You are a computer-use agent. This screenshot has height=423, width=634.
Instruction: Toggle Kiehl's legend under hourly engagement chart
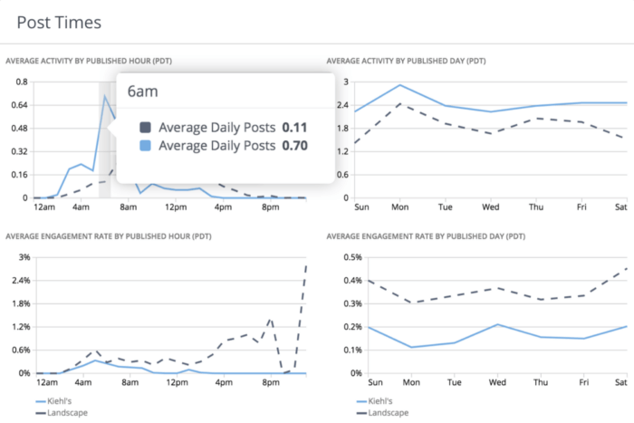(x=53, y=401)
